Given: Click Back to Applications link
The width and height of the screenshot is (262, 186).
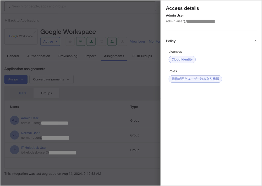Looking at the screenshot, I should click(x=21, y=20).
